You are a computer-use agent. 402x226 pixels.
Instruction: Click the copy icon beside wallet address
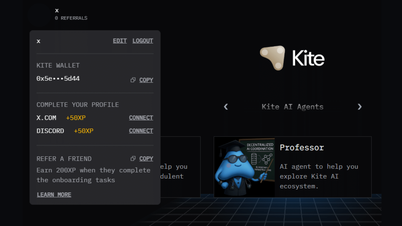pyautogui.click(x=133, y=80)
